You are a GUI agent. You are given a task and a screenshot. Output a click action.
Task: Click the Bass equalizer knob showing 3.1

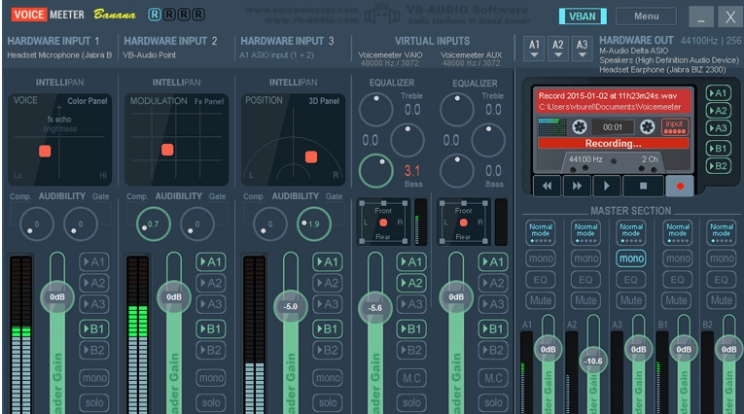tap(375, 172)
